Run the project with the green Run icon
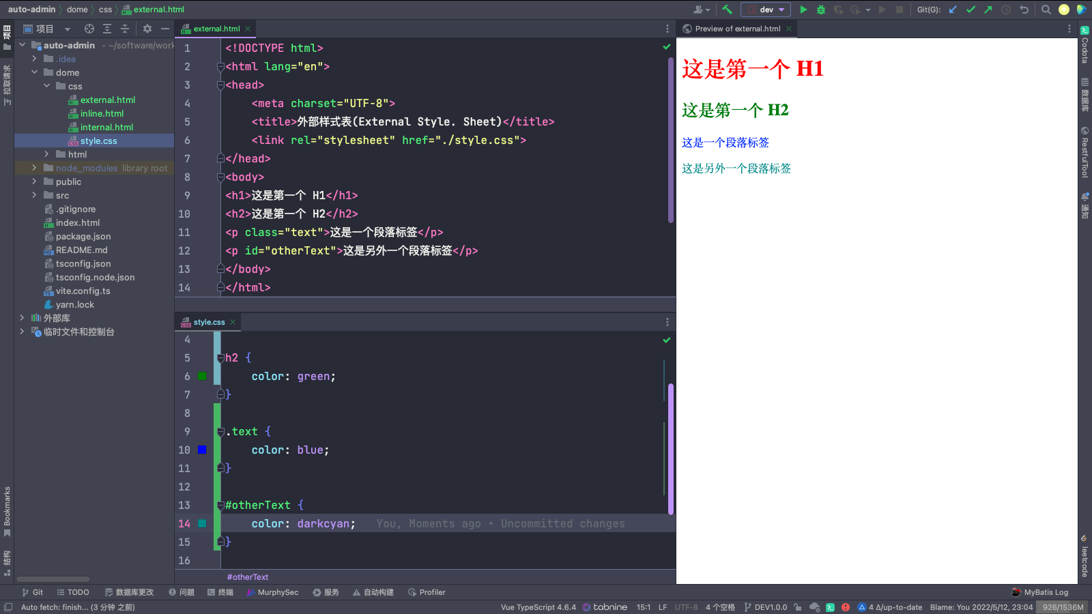Image resolution: width=1092 pixels, height=614 pixels. tap(804, 10)
